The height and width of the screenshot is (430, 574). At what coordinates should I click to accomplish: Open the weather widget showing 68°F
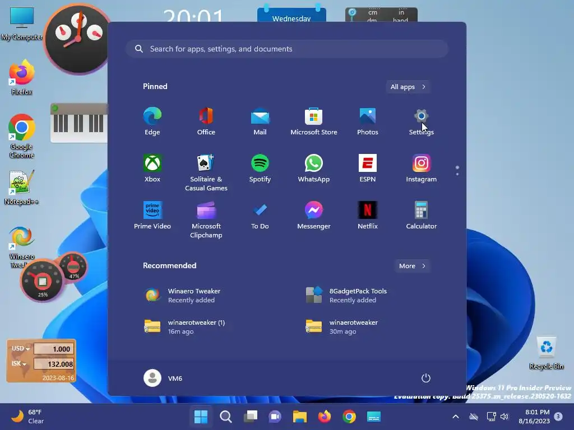coord(28,417)
